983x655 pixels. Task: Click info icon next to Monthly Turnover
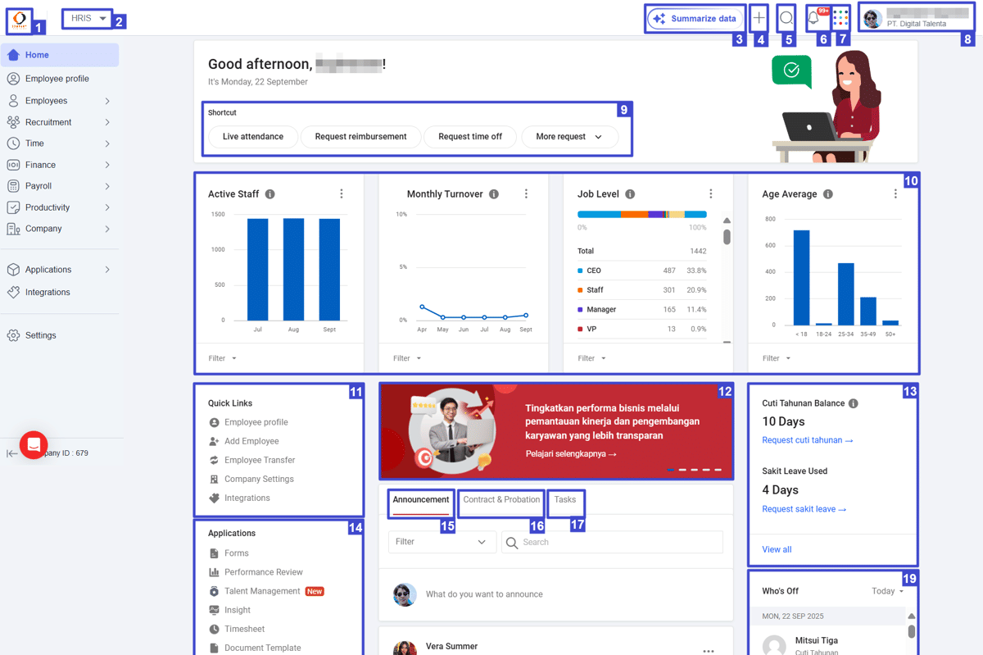click(x=494, y=194)
